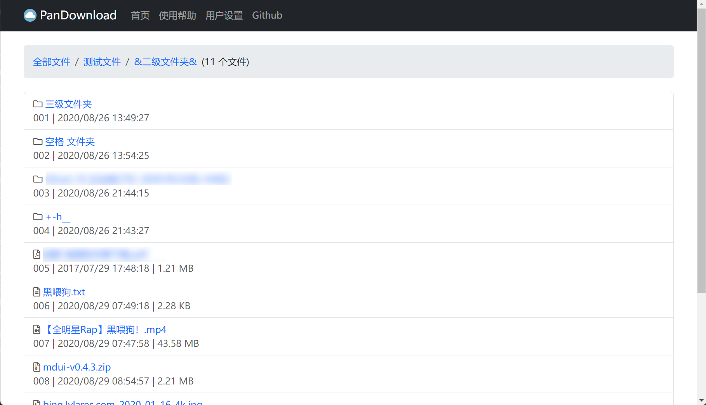Screen dimensions: 706x405
Task: Open the 使用帮助 menu item
Action: point(177,16)
